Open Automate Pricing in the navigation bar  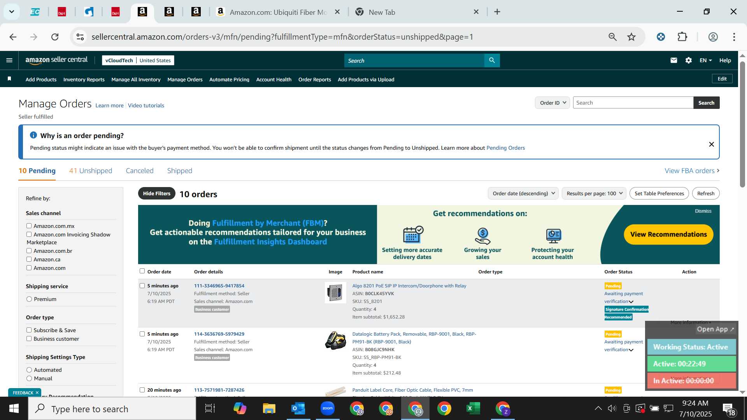229,79
